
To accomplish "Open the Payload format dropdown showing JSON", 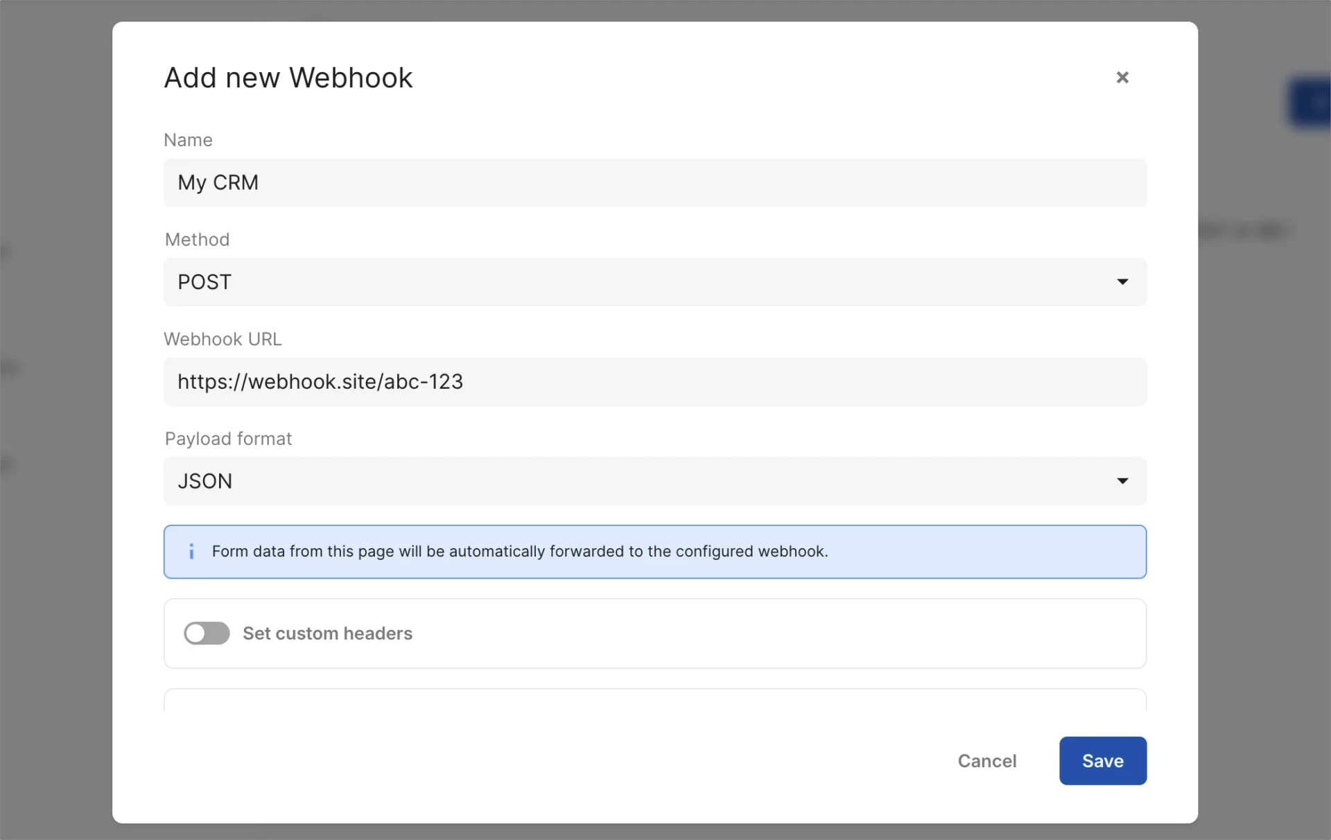I will click(x=654, y=481).
